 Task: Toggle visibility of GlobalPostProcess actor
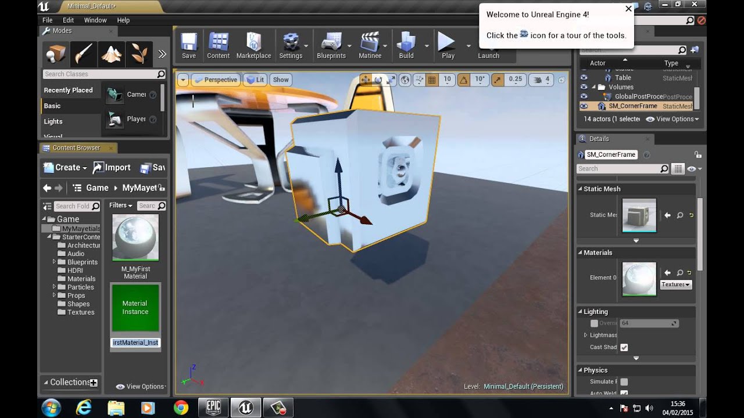[584, 96]
